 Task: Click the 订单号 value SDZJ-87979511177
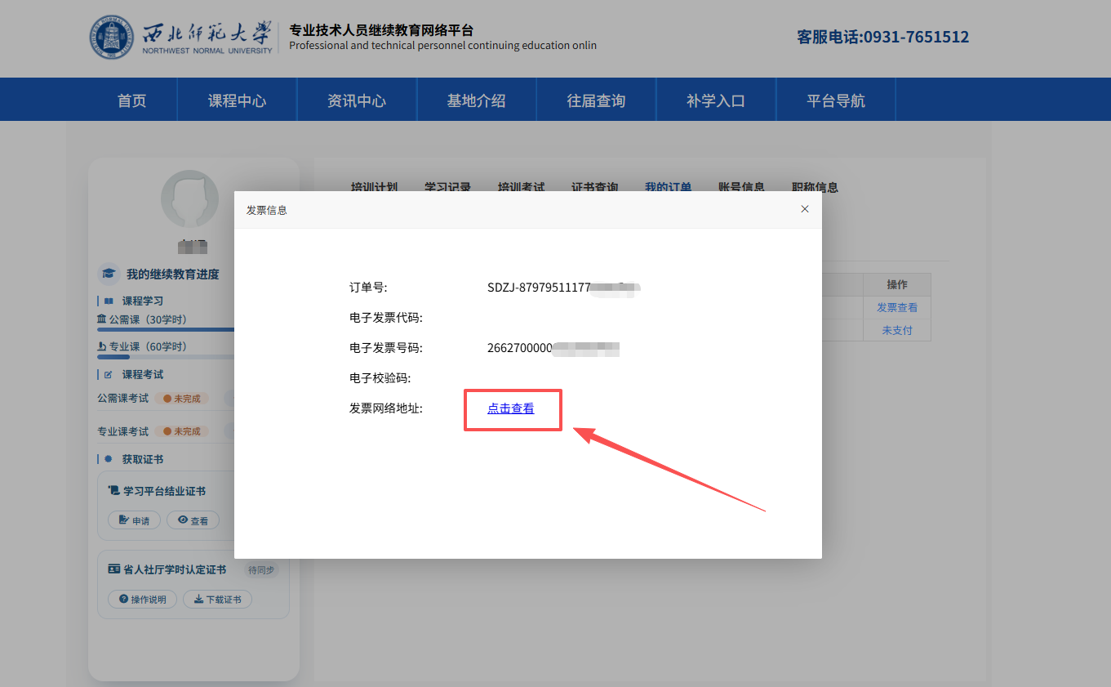539,288
